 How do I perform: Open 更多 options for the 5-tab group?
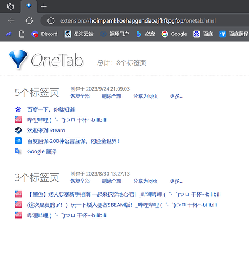(x=177, y=96)
